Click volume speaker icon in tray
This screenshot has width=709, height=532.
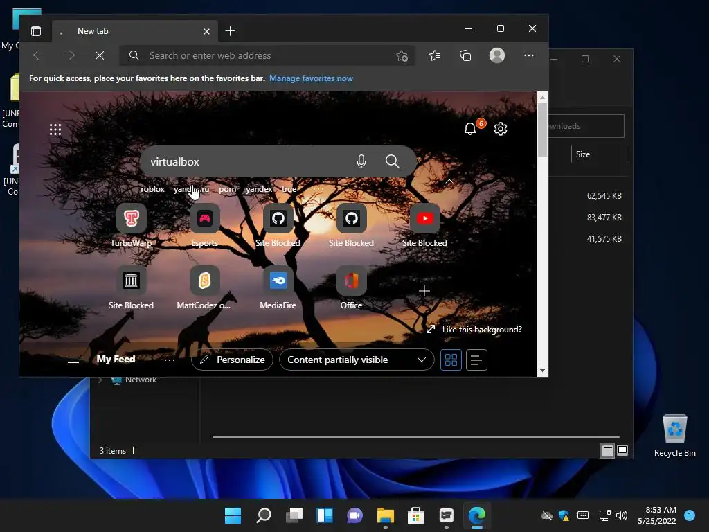(622, 515)
